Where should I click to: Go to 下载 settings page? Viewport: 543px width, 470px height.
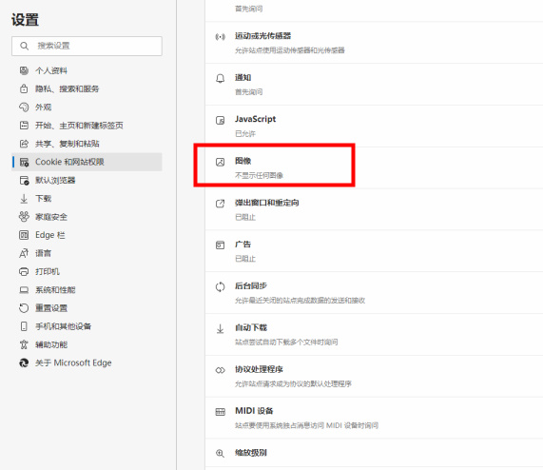click(x=87, y=199)
